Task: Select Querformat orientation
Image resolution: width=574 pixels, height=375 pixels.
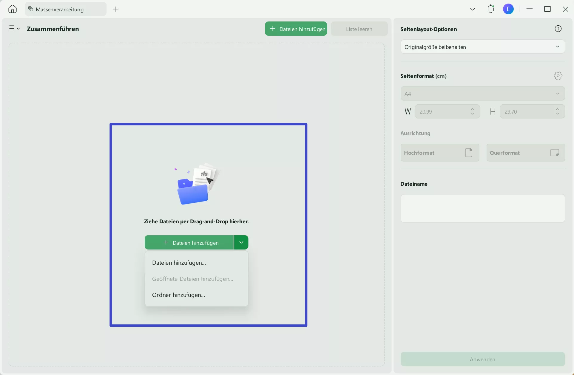Action: (525, 153)
